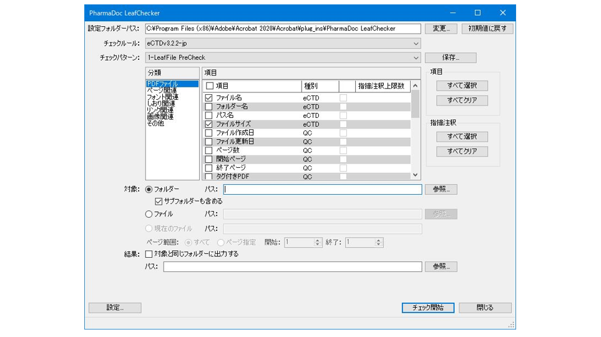601x337 pixels.
Task: Click the folder path input field
Action: pos(323,189)
